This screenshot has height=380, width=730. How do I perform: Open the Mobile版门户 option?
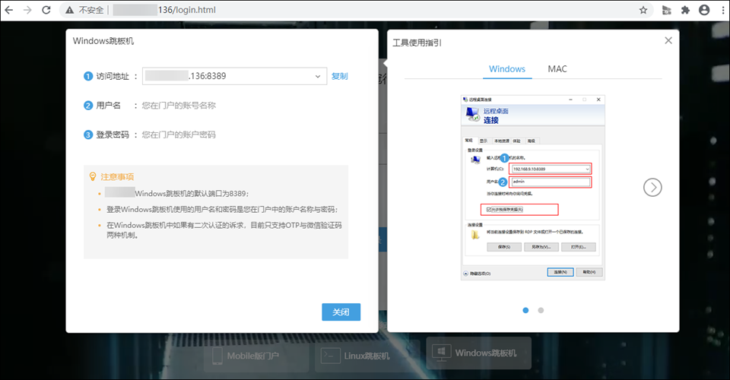(x=246, y=355)
